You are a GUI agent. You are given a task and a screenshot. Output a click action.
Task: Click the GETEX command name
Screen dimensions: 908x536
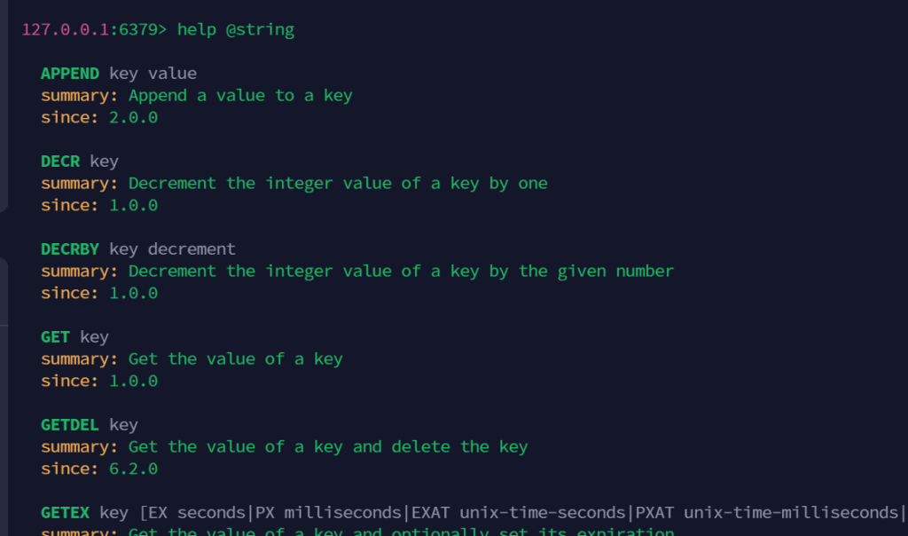pos(65,513)
